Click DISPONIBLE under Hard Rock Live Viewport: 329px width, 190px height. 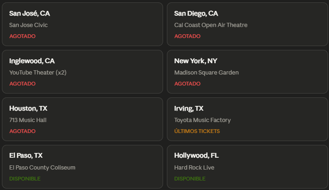[x=190, y=179]
